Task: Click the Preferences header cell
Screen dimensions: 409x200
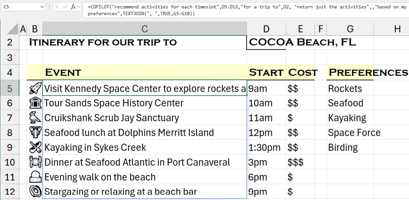Action: point(350,73)
